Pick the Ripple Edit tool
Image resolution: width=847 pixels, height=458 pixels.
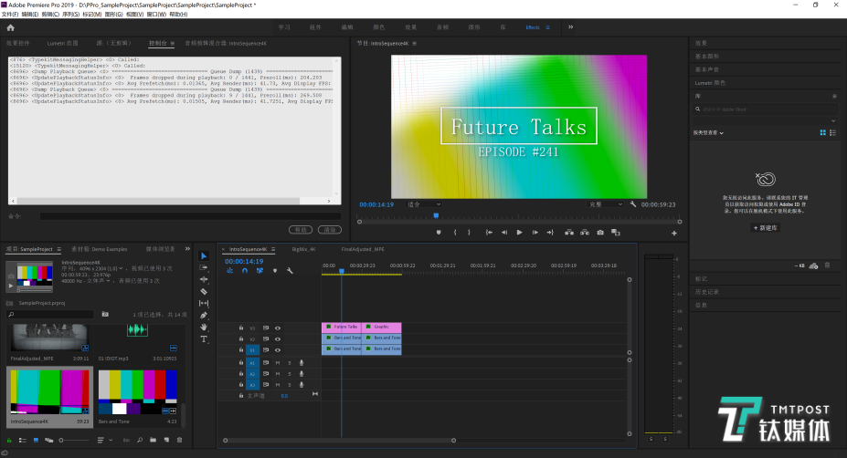pos(204,279)
